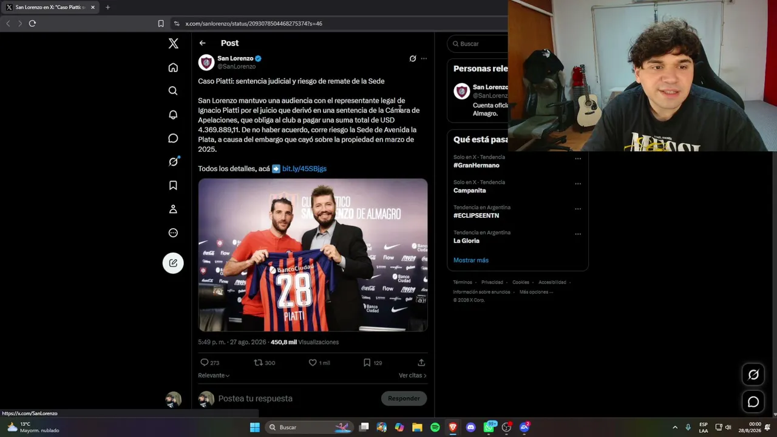Open the Cookies footer link

[x=521, y=282]
